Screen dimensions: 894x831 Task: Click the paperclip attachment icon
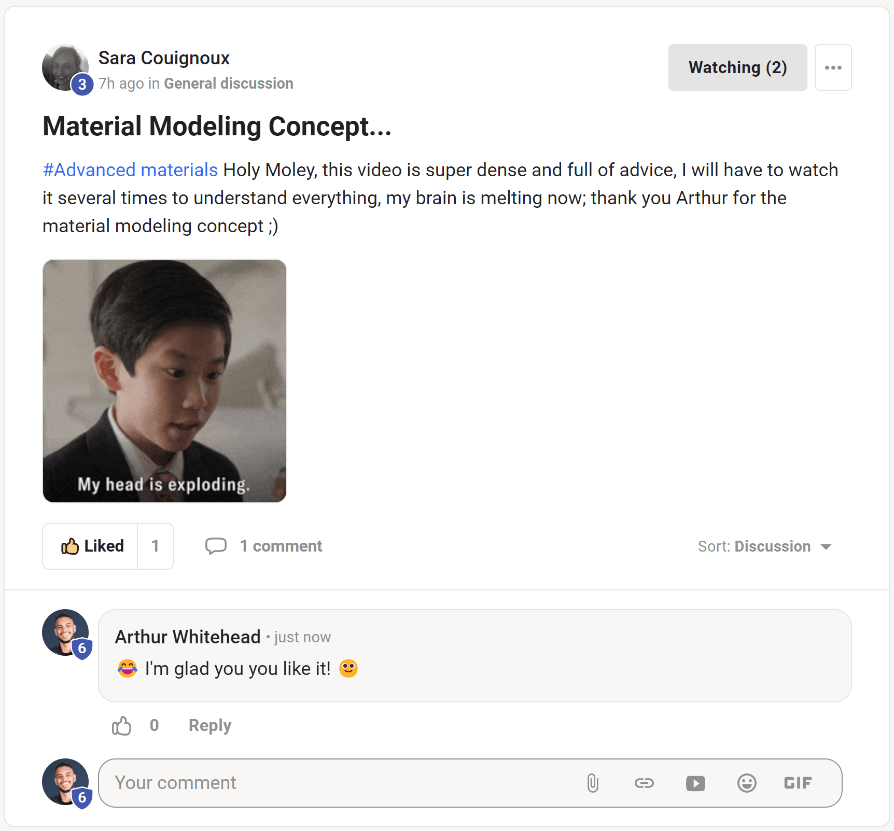click(593, 783)
